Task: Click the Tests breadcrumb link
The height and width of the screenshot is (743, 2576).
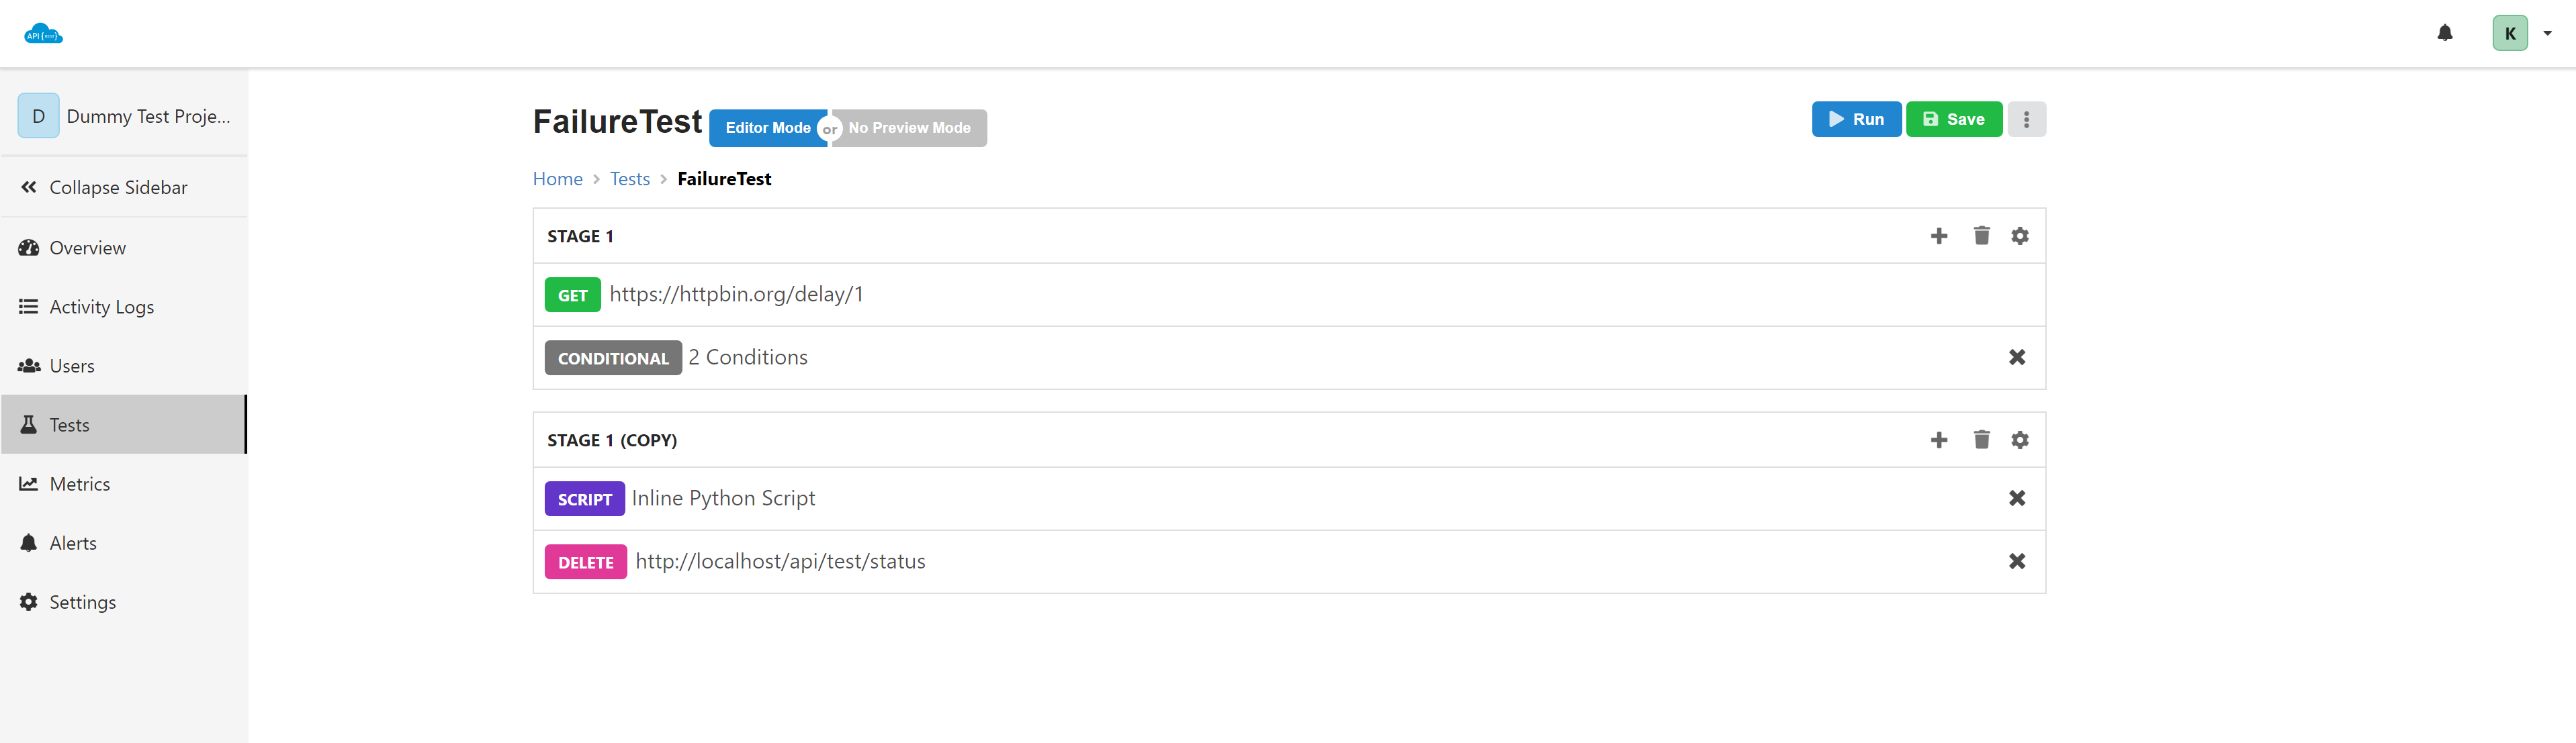Action: 629,179
